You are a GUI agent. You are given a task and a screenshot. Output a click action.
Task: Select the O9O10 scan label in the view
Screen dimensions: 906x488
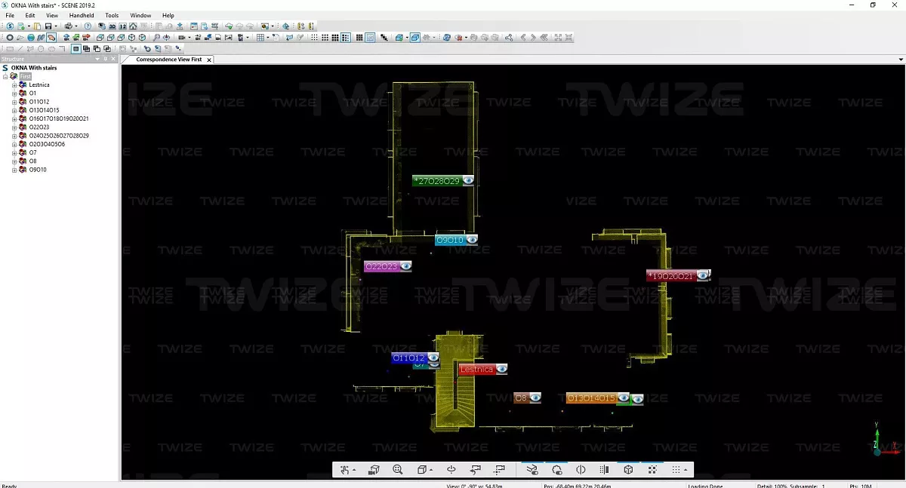click(x=450, y=241)
